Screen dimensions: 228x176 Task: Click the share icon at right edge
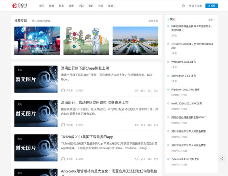tap(222, 158)
